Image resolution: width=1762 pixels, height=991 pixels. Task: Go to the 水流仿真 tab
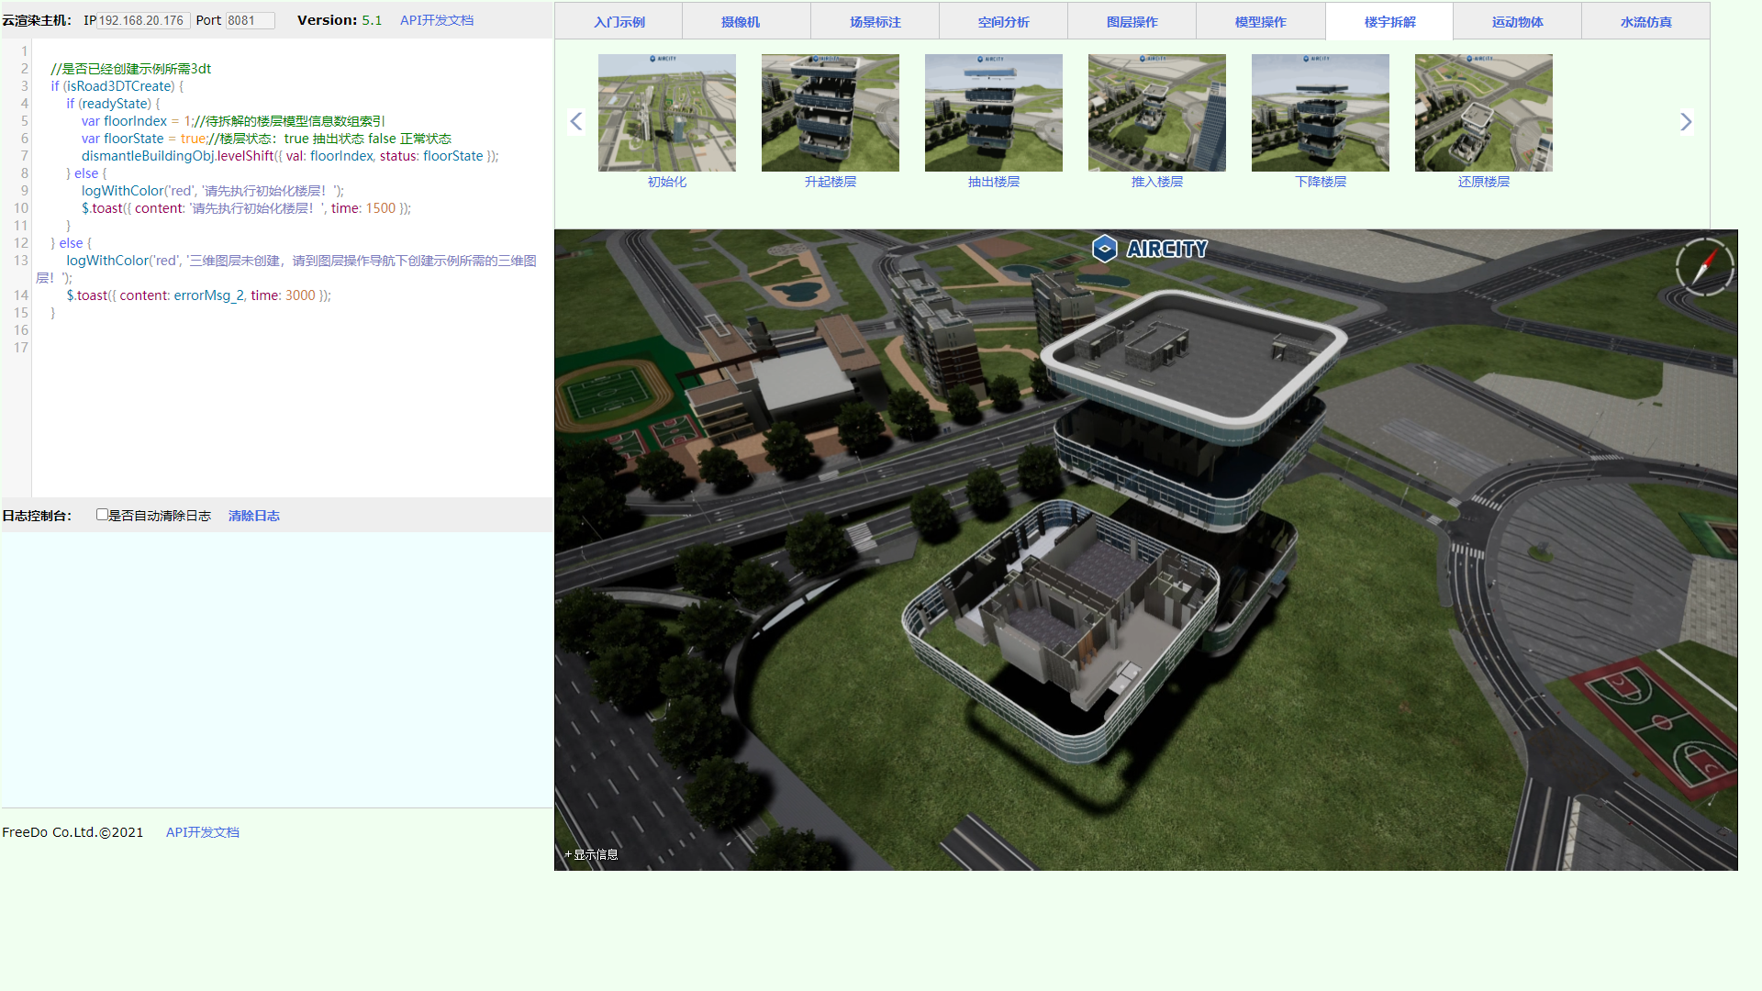tap(1645, 21)
